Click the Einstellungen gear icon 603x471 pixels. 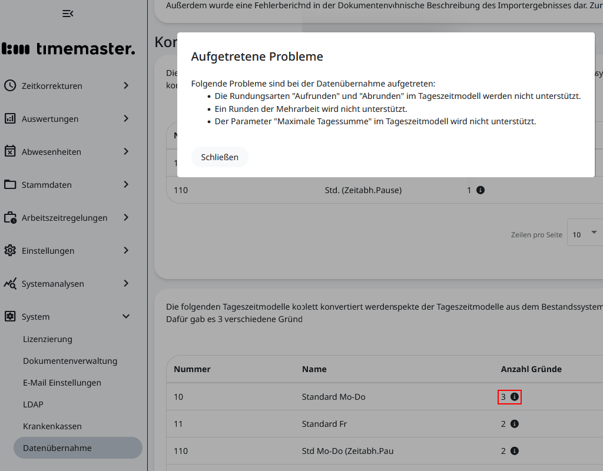click(10, 250)
